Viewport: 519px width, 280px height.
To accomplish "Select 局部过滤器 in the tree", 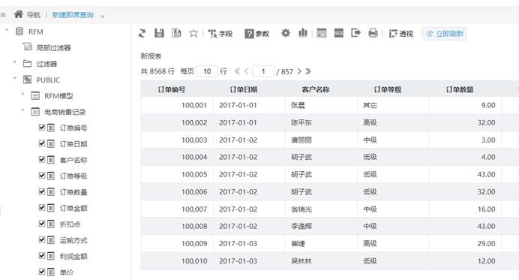I will click(53, 48).
